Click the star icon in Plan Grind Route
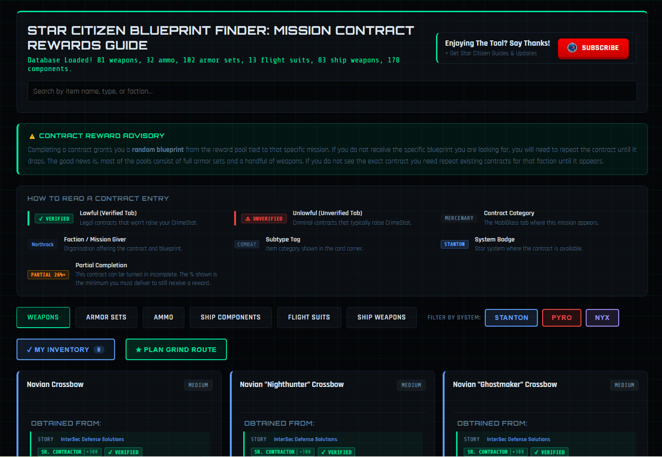662x457 pixels. click(139, 350)
